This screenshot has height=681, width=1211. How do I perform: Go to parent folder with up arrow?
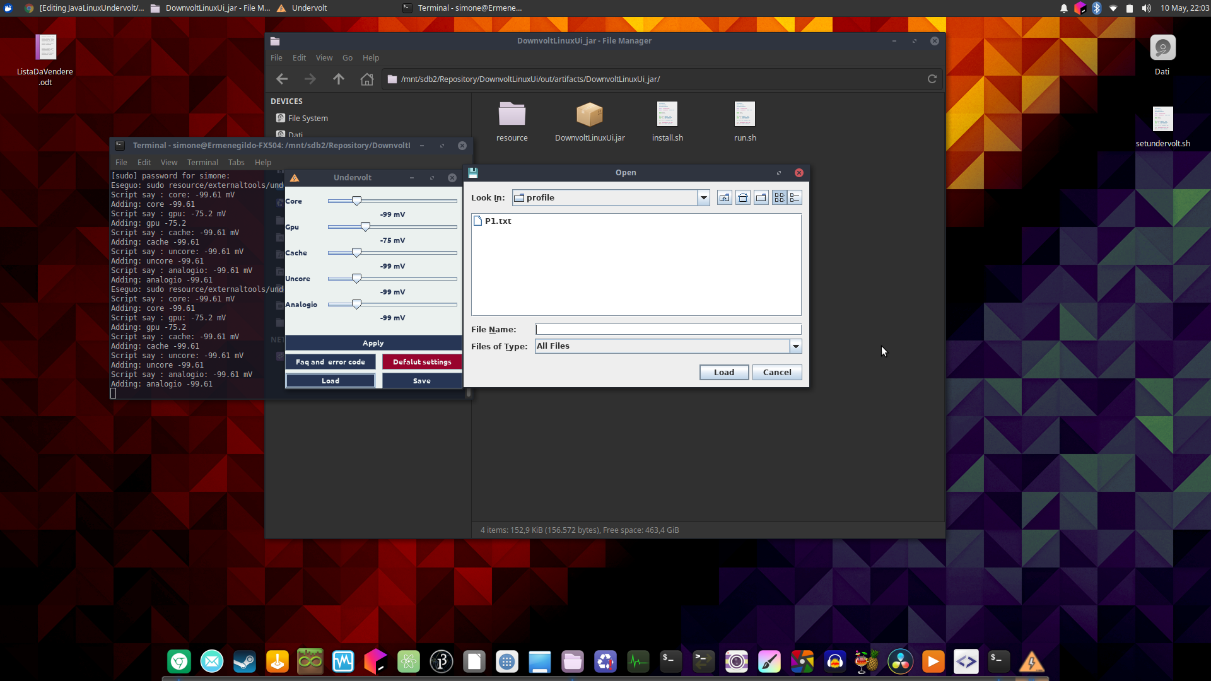point(339,79)
